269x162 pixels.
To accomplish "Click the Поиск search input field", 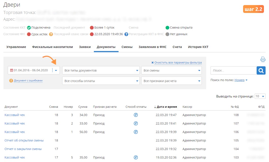I will 233,70.
